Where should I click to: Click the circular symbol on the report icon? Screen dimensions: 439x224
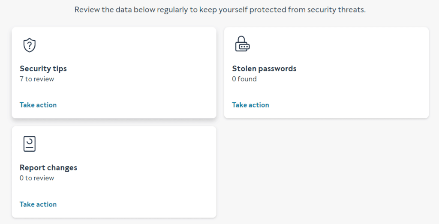(x=29, y=141)
